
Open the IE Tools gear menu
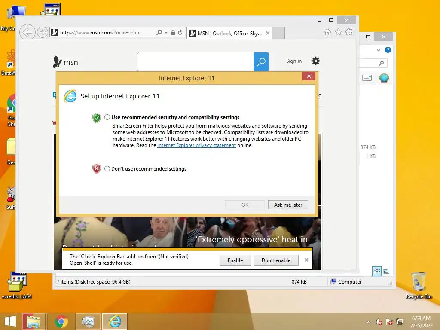tap(349, 32)
